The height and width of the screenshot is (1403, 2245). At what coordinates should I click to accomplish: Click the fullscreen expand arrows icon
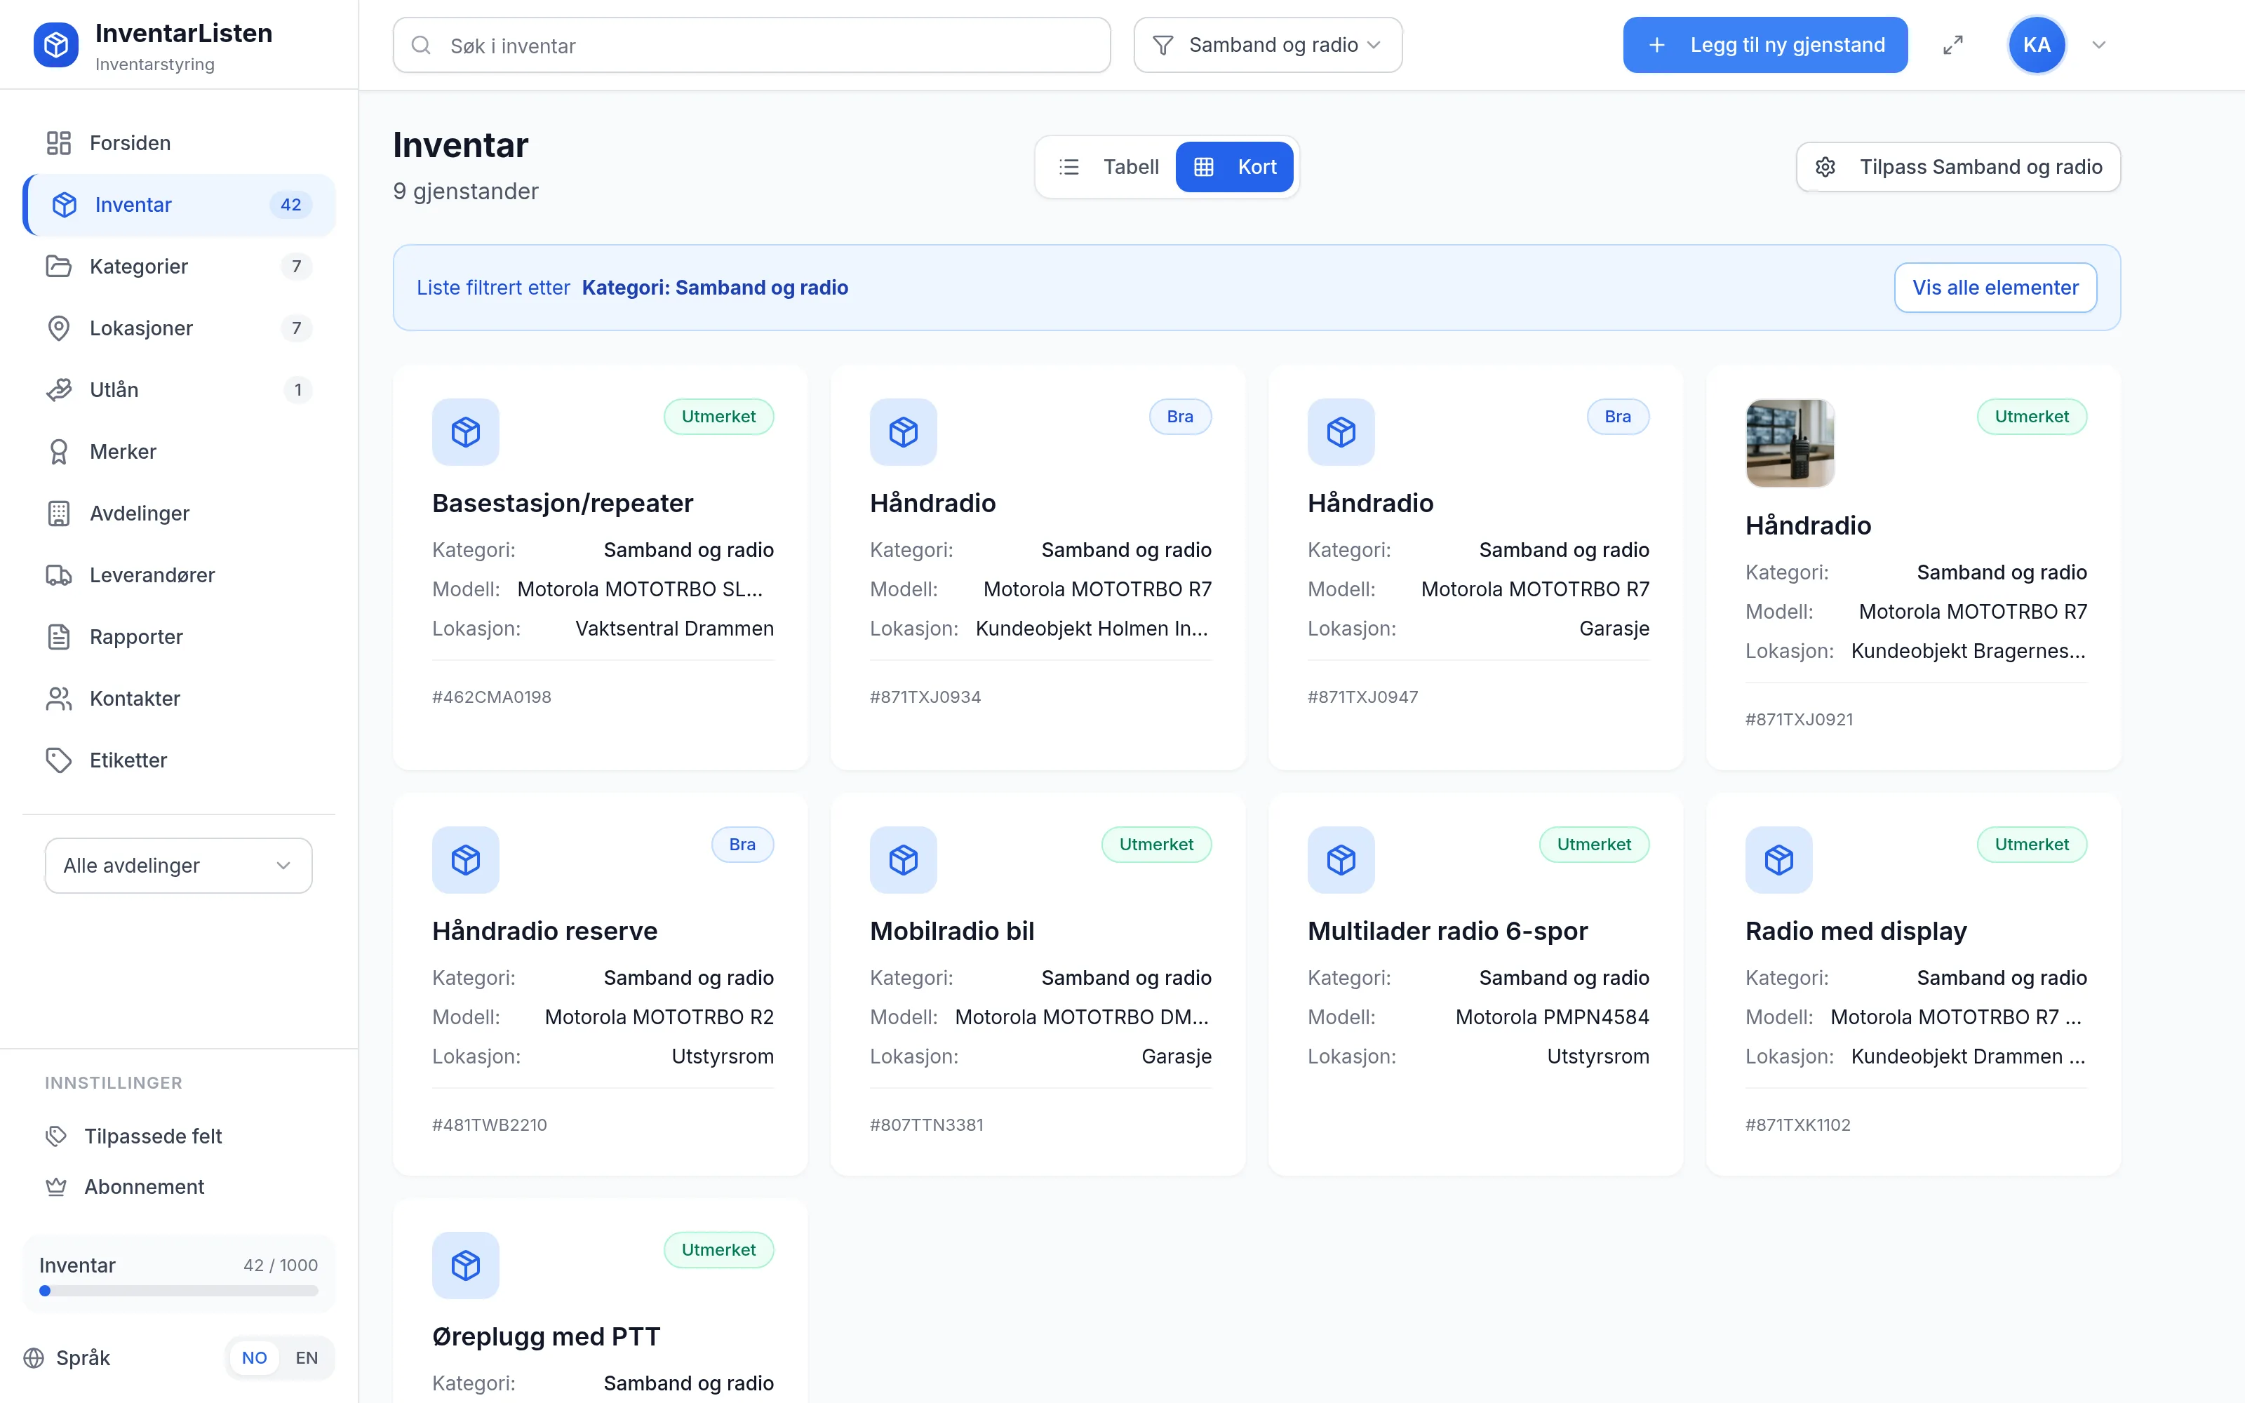coord(1952,44)
